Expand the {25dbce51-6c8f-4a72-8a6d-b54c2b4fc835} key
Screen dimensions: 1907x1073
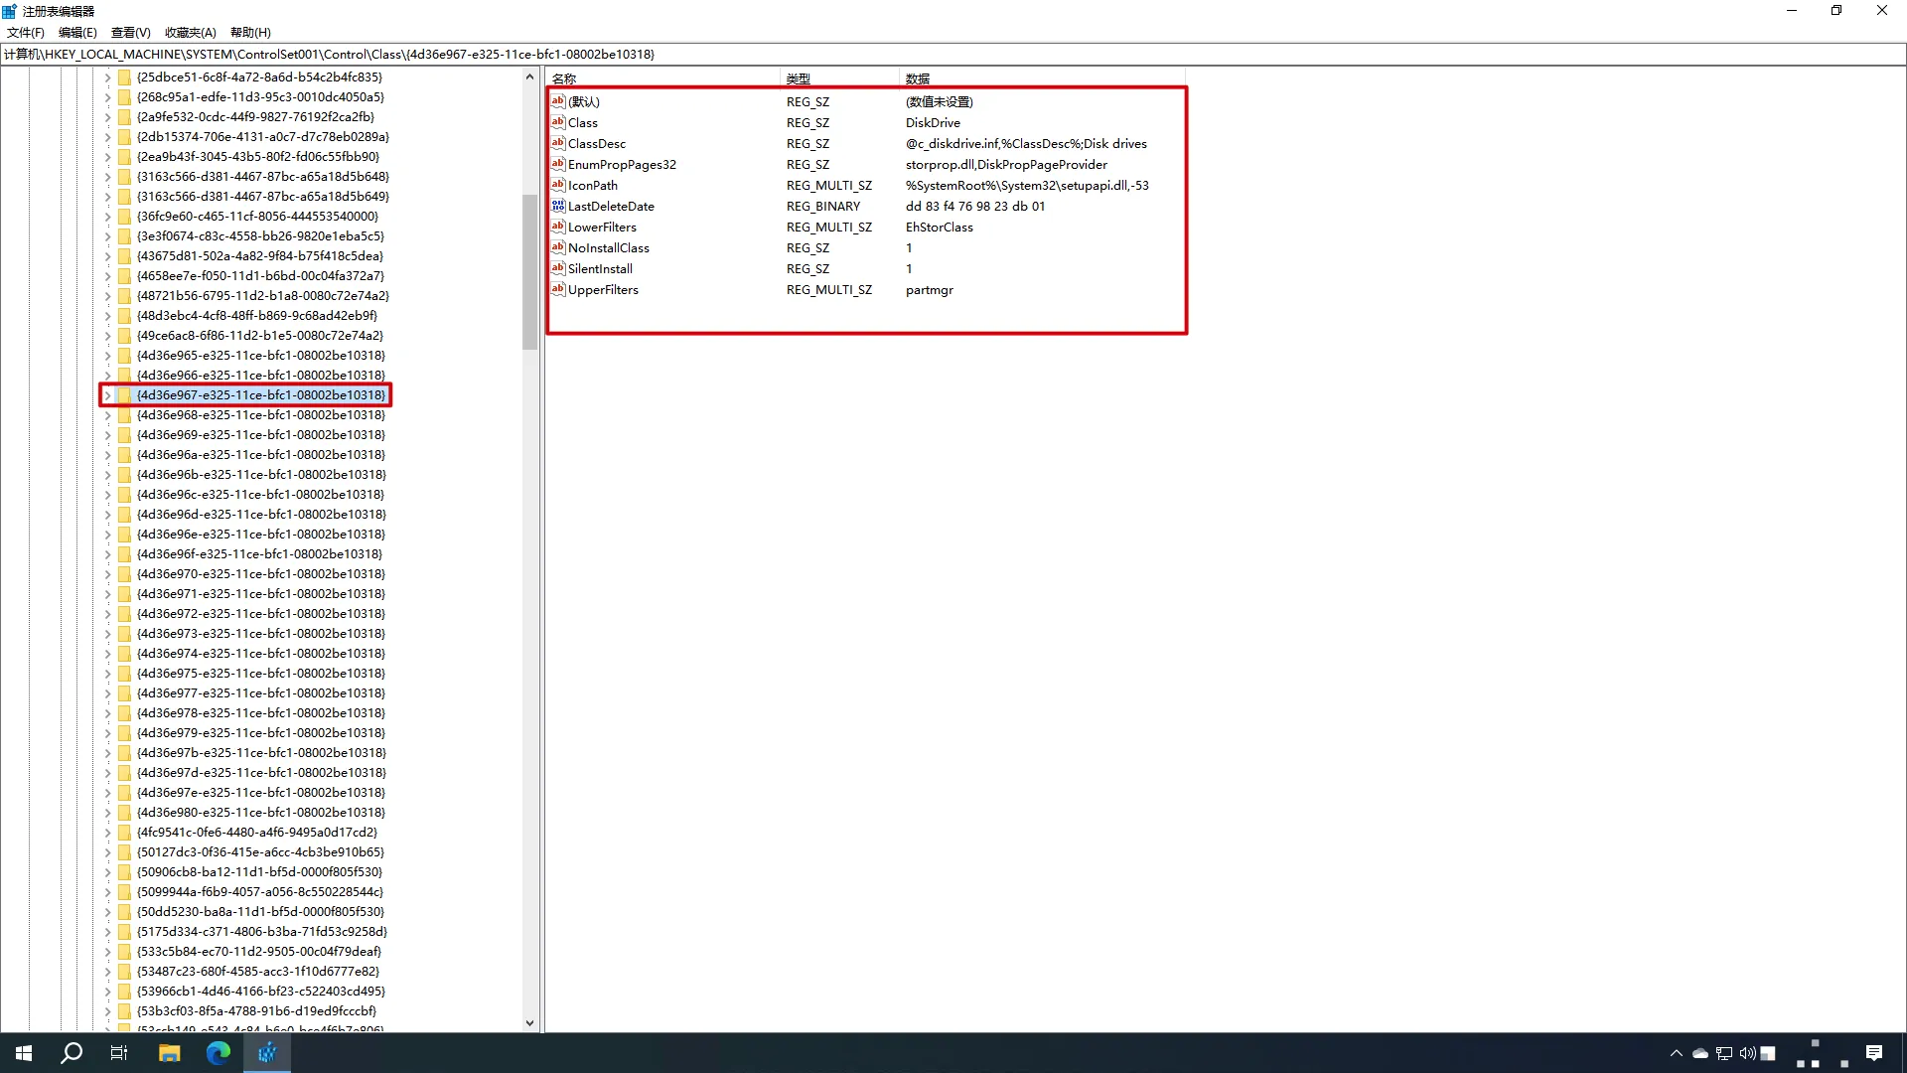click(x=107, y=77)
